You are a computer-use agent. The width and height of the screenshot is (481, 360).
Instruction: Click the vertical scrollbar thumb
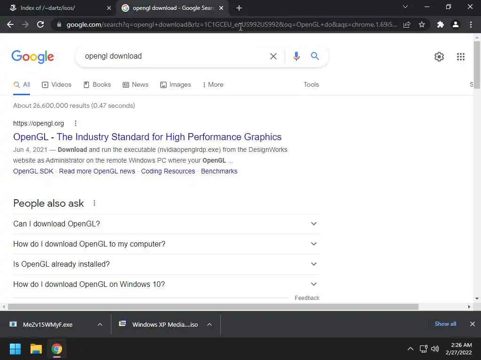coord(477,65)
